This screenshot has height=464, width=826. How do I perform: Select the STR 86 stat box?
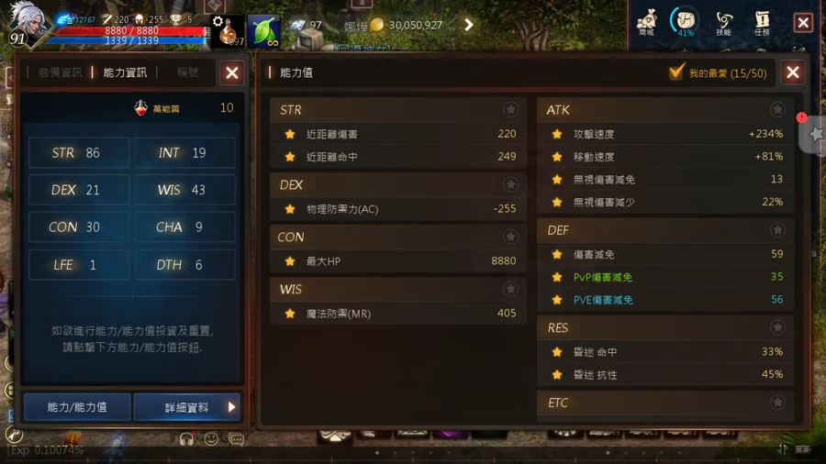pos(79,152)
